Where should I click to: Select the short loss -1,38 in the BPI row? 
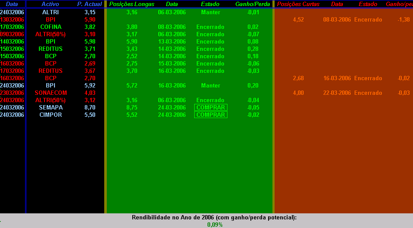pyautogui.click(x=403, y=19)
